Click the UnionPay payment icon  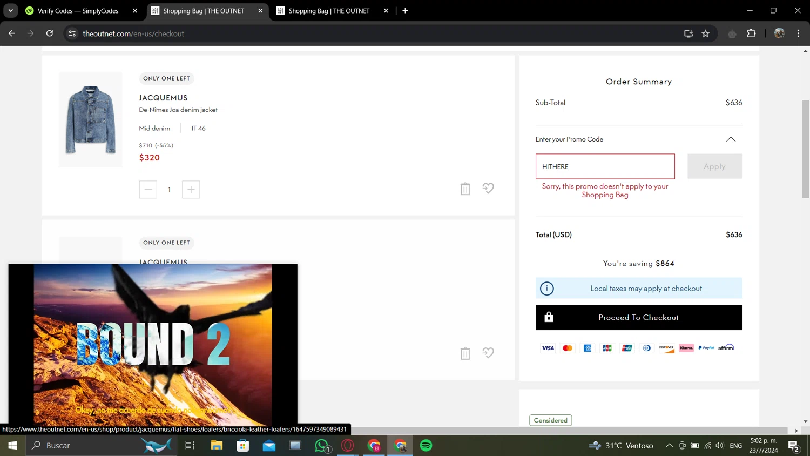627,348
